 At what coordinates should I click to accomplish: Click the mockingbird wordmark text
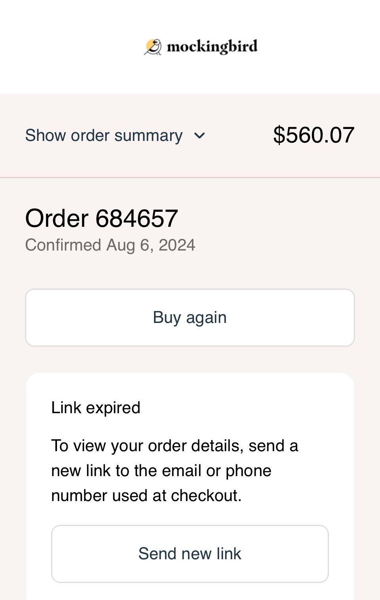212,47
